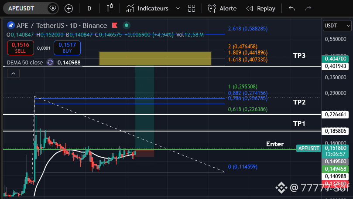353x199 pixels.
Task: Select the DEMA 50 close indicator legend
Action: tap(25, 62)
